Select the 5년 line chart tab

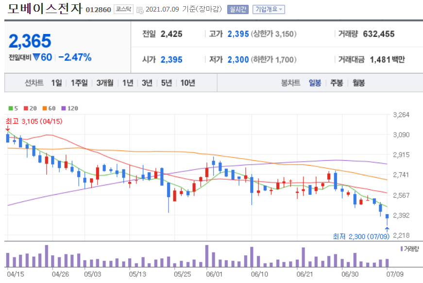coord(167,83)
